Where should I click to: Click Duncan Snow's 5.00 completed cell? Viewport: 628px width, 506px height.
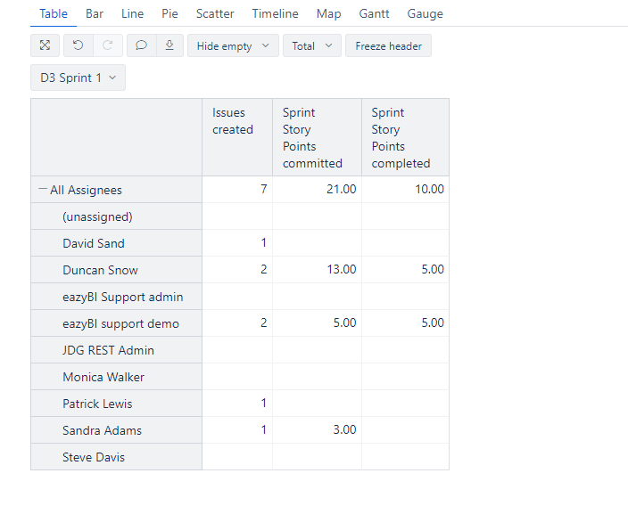pyautogui.click(x=405, y=270)
